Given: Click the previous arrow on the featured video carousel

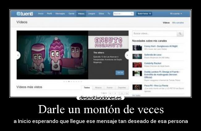Looking at the screenshot, I should coord(18,55).
